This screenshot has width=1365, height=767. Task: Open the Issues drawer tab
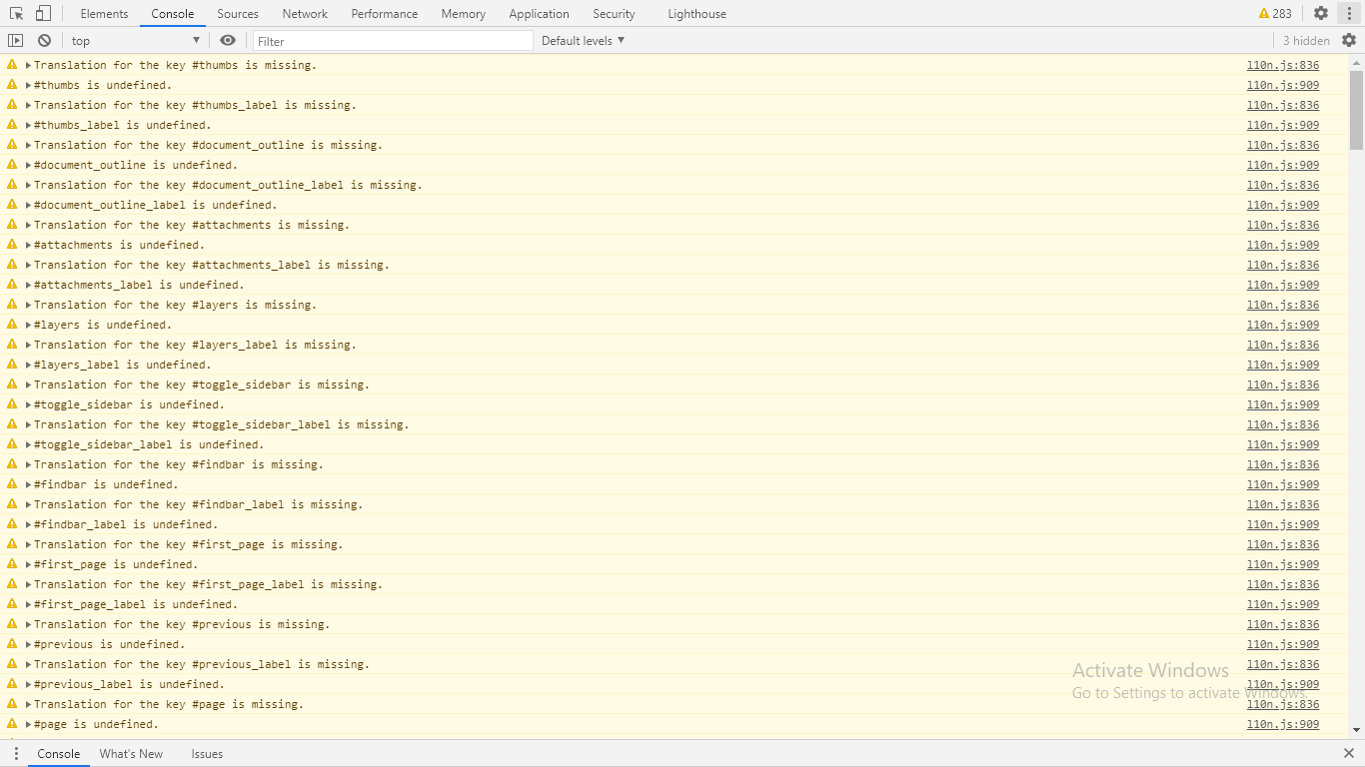point(207,754)
